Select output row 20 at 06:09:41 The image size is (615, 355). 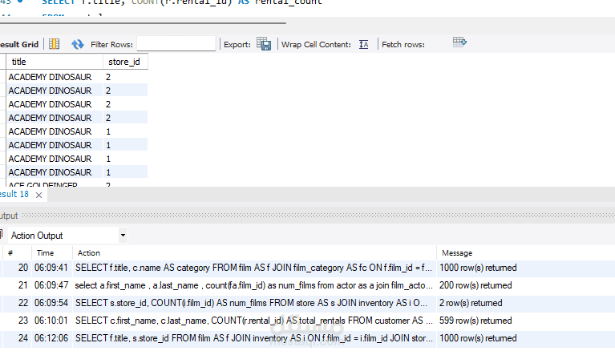click(308, 268)
